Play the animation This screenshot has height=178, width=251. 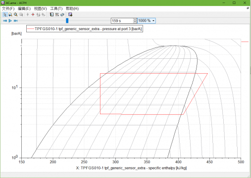tap(10, 21)
